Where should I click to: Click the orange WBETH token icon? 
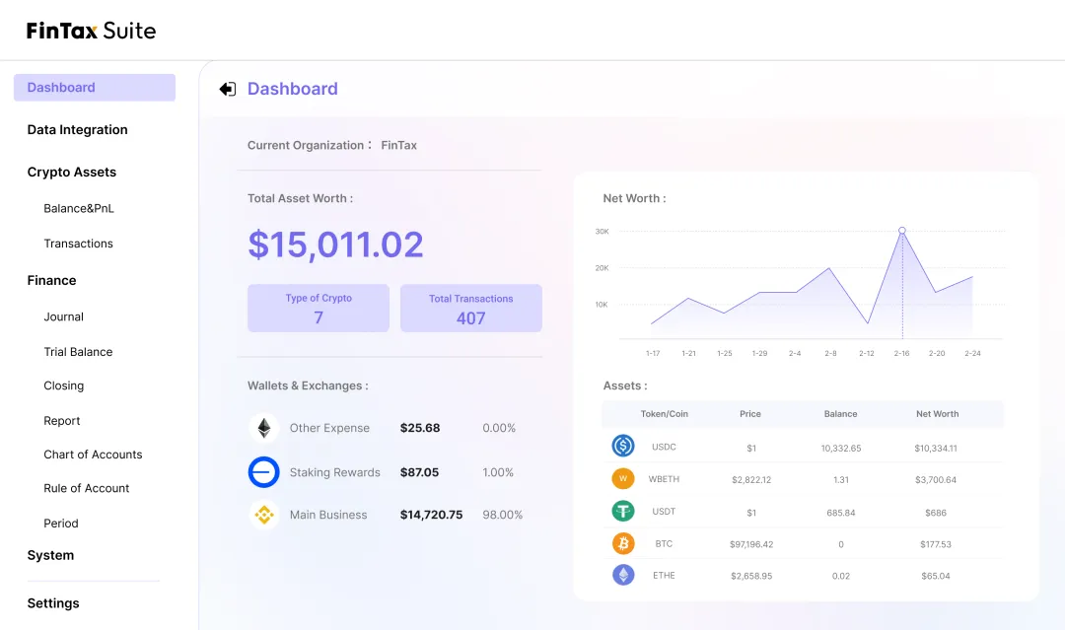coord(623,479)
